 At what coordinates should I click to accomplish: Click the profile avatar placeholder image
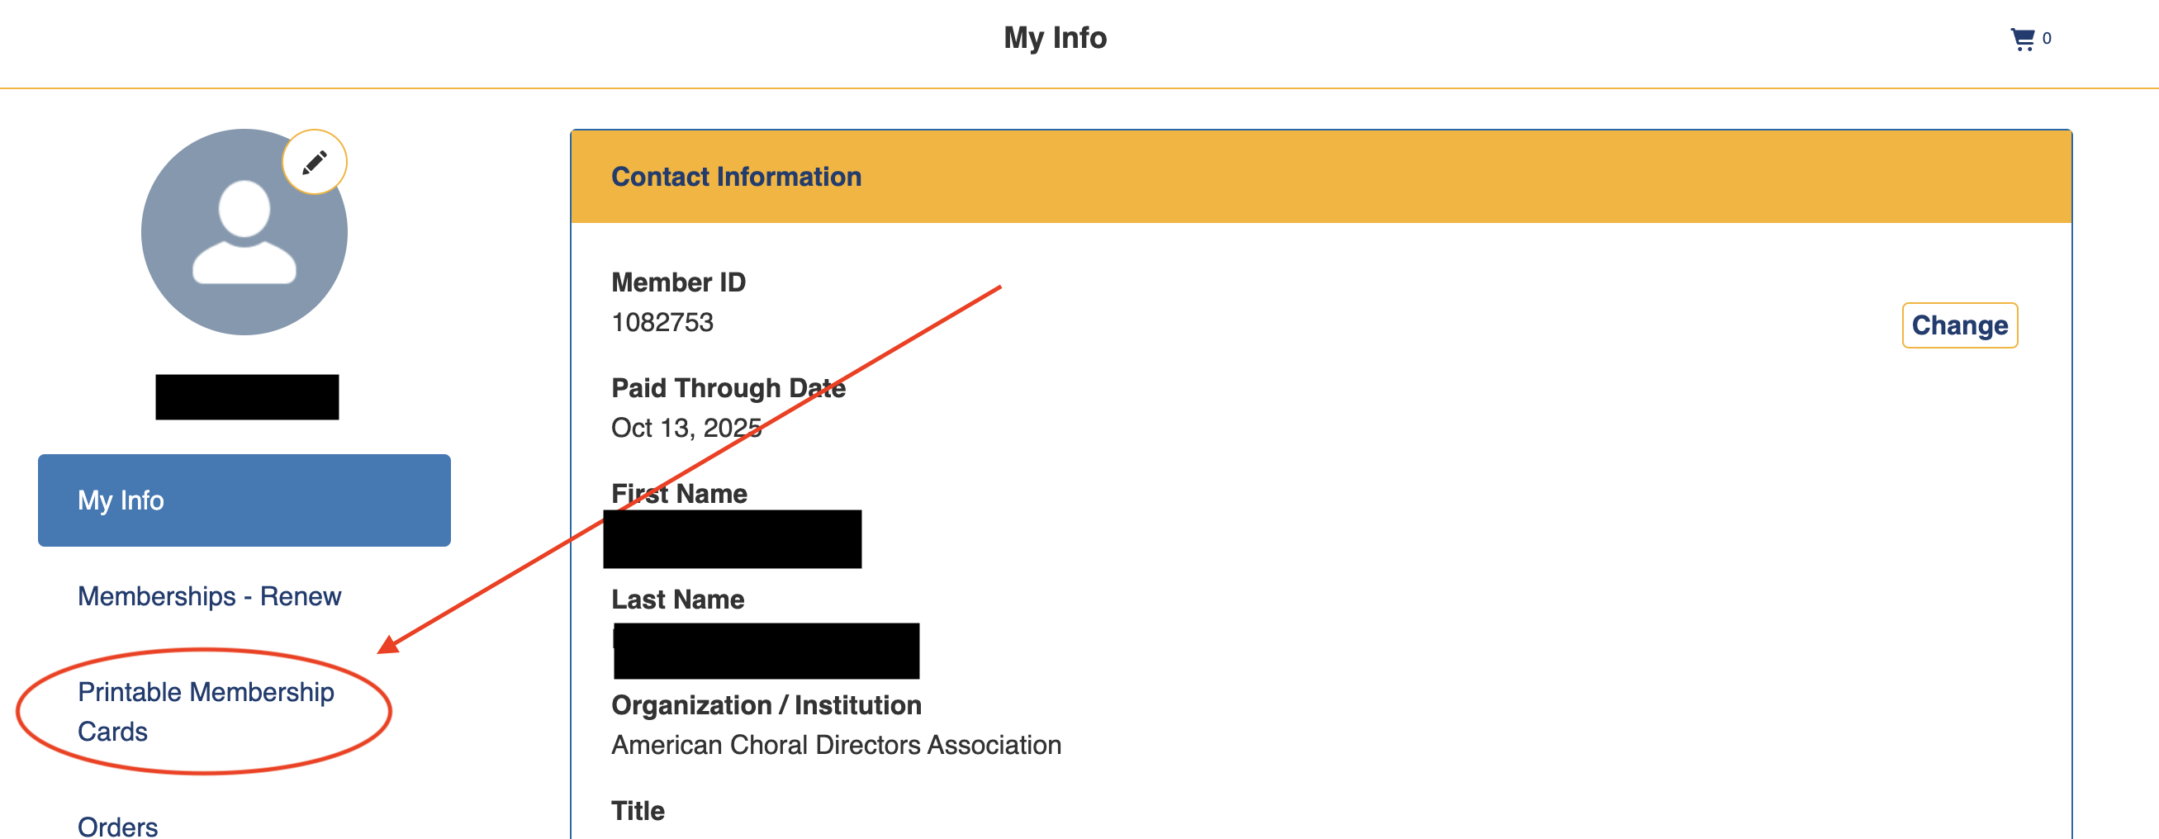244,232
